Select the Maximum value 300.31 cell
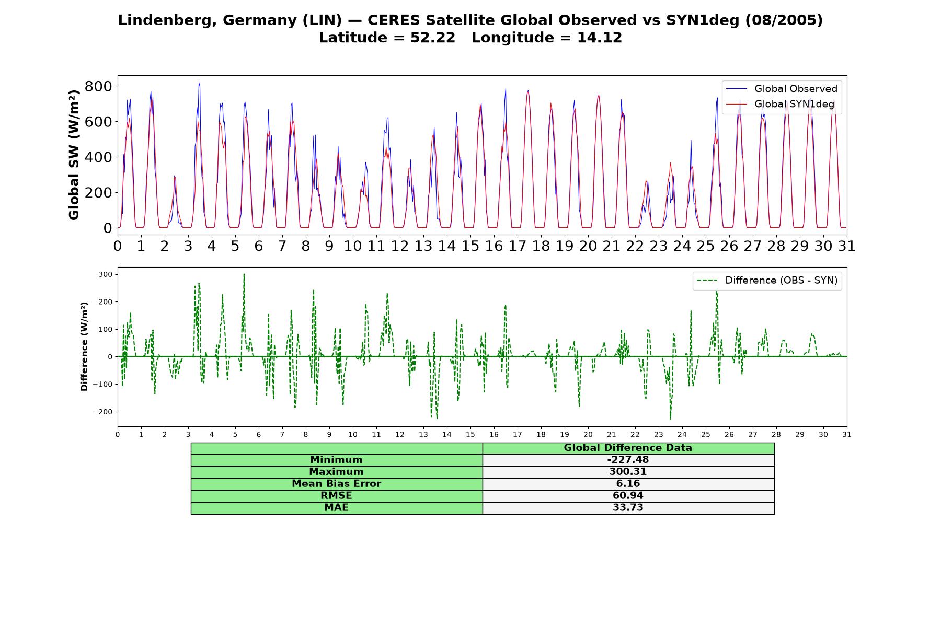941x627 pixels. click(628, 472)
